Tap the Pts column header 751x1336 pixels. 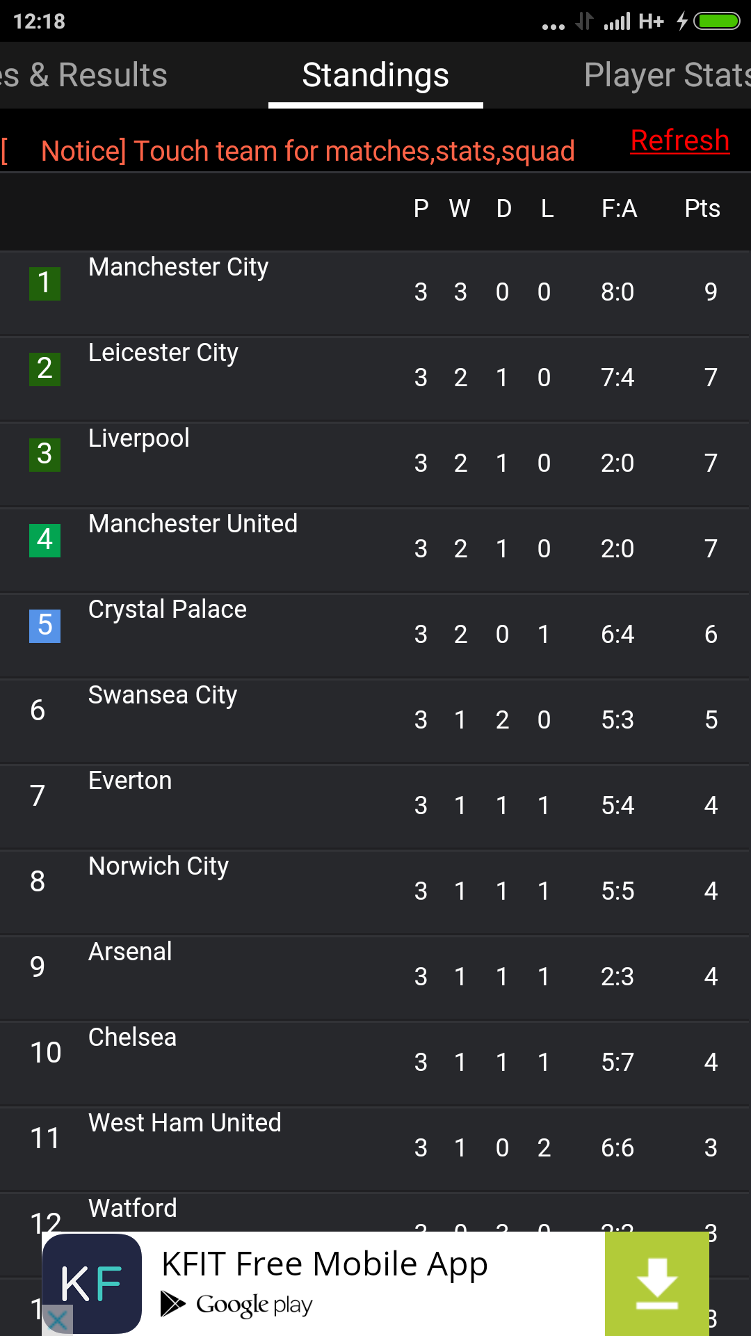point(702,209)
